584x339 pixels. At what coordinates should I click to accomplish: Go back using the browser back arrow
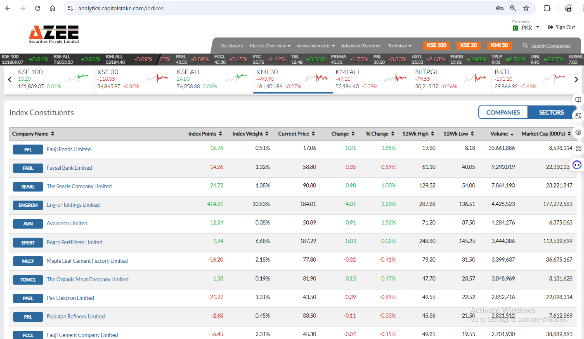coord(8,8)
